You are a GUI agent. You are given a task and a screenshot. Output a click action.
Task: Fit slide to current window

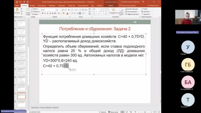coord(159,112)
